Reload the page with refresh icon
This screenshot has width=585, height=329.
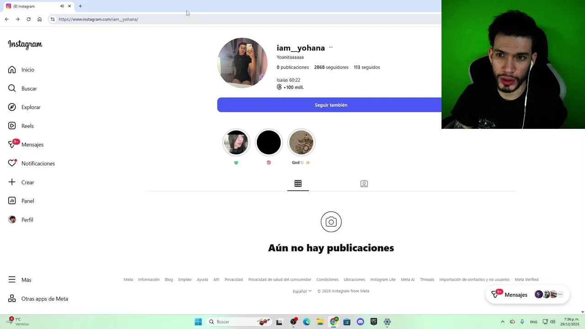coord(28,19)
